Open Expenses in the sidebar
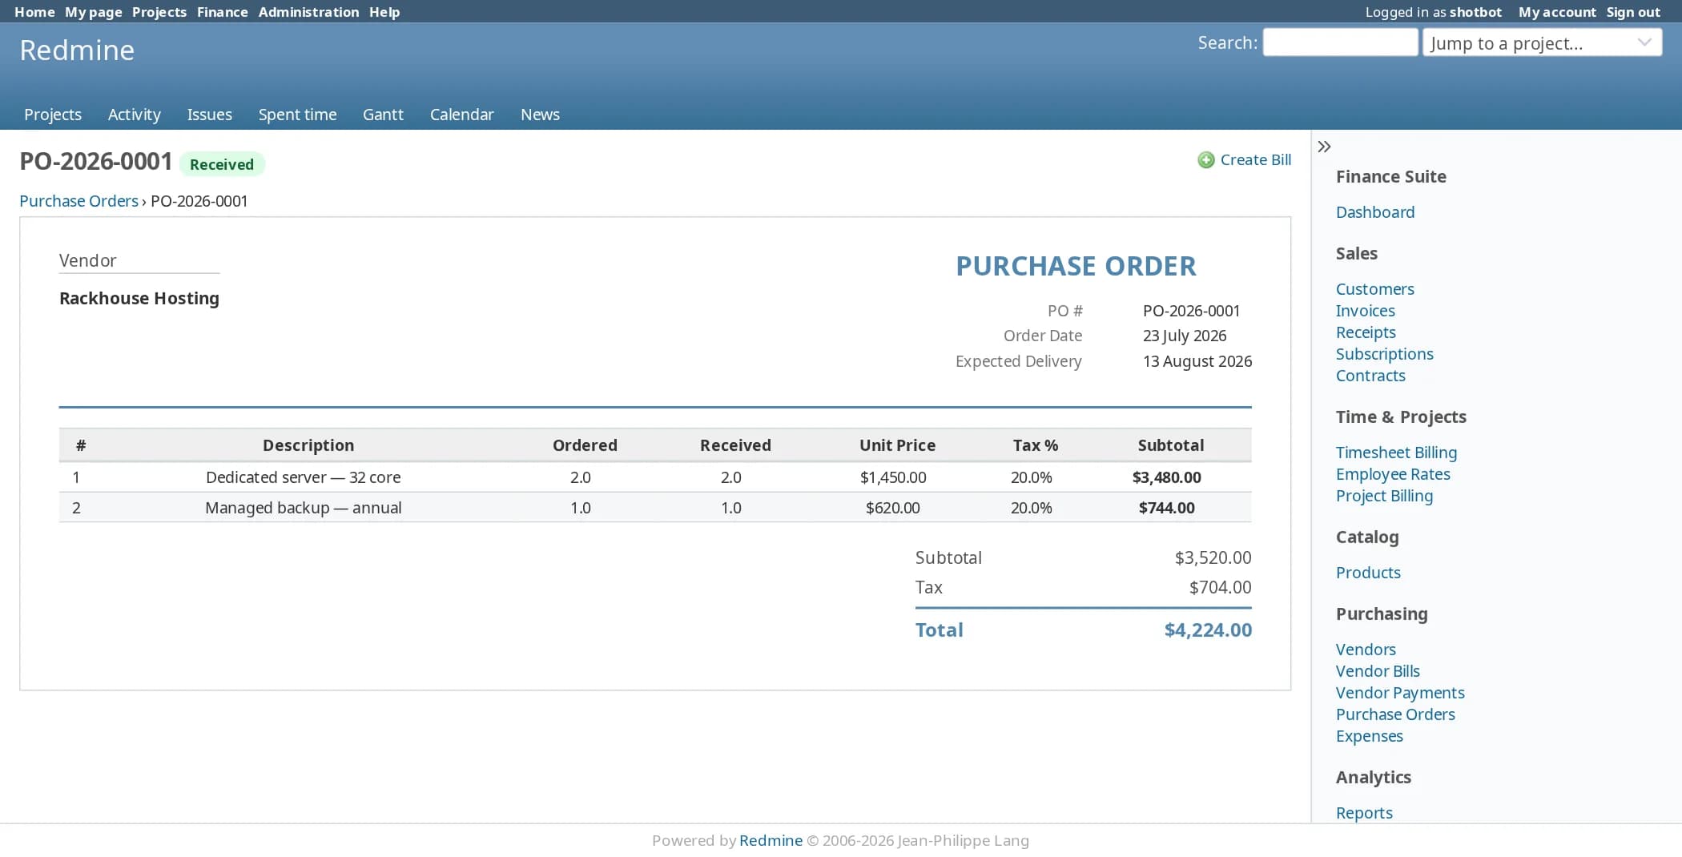This screenshot has height=857, width=1682. point(1370,736)
